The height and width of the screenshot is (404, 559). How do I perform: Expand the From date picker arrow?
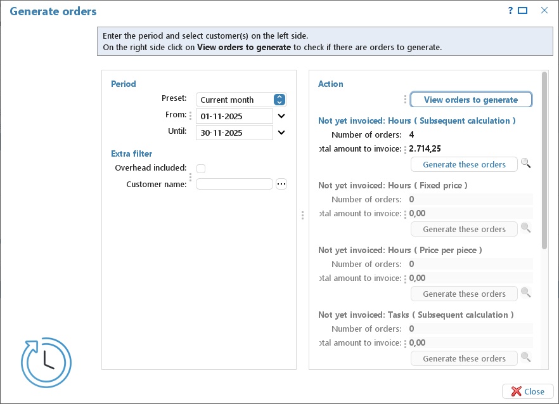281,116
